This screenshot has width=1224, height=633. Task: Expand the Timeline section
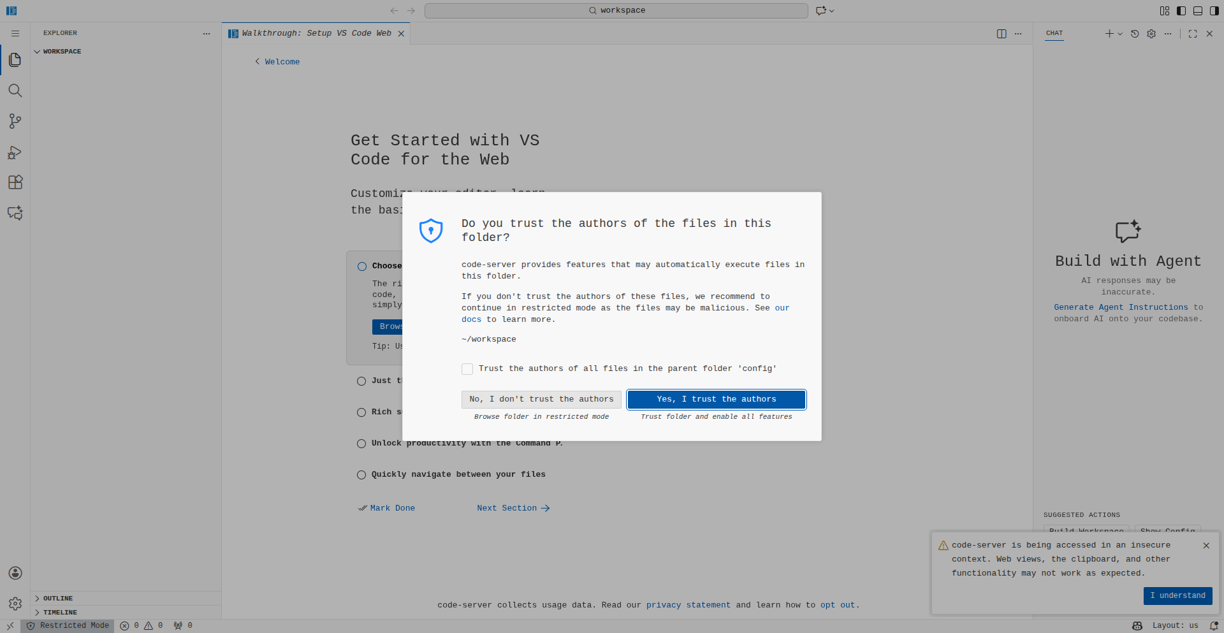coord(60,613)
